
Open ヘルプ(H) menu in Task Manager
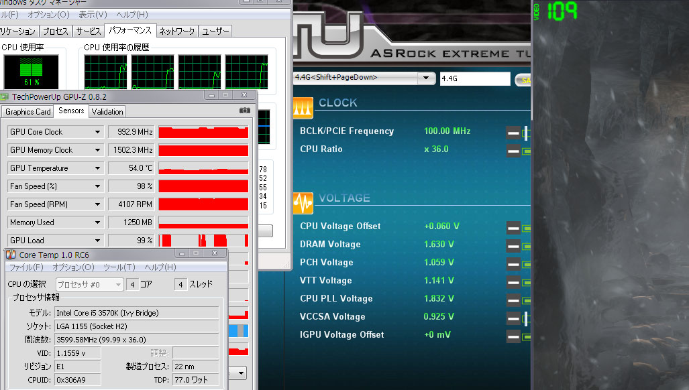tap(131, 15)
